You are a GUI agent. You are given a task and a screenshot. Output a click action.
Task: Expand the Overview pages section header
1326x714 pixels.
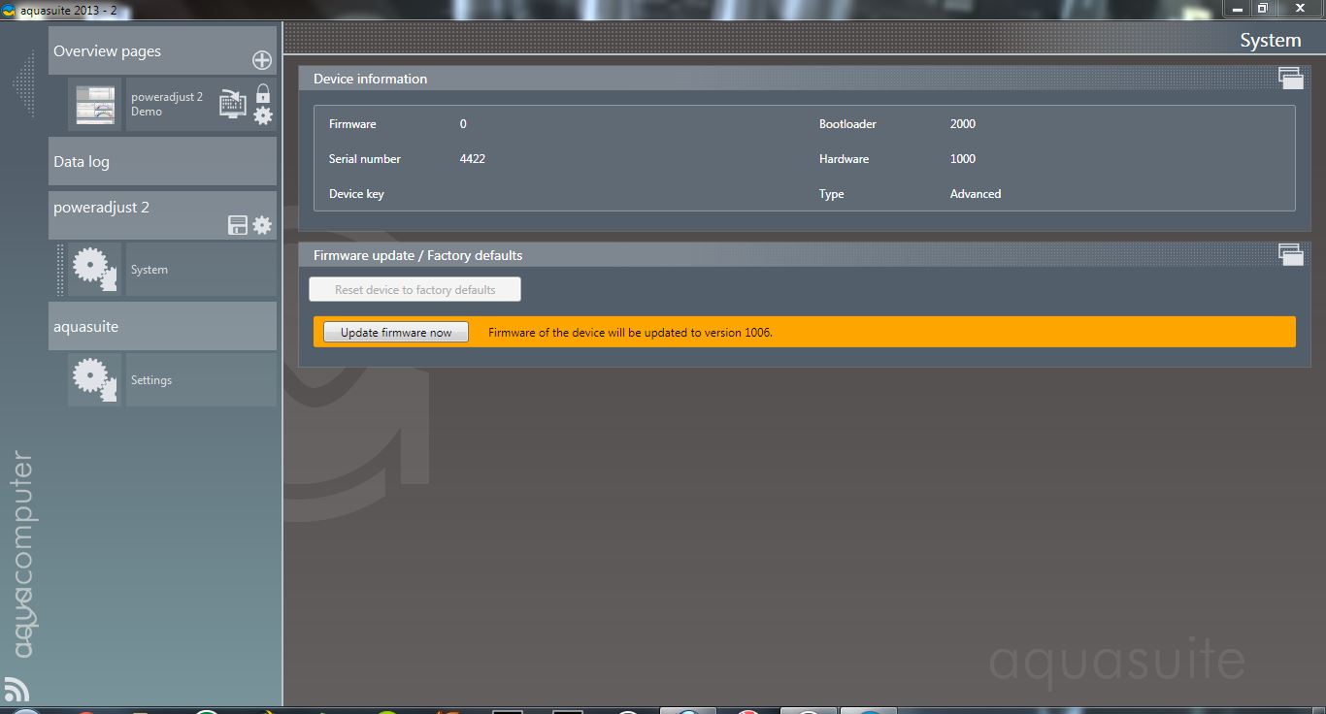click(x=162, y=50)
